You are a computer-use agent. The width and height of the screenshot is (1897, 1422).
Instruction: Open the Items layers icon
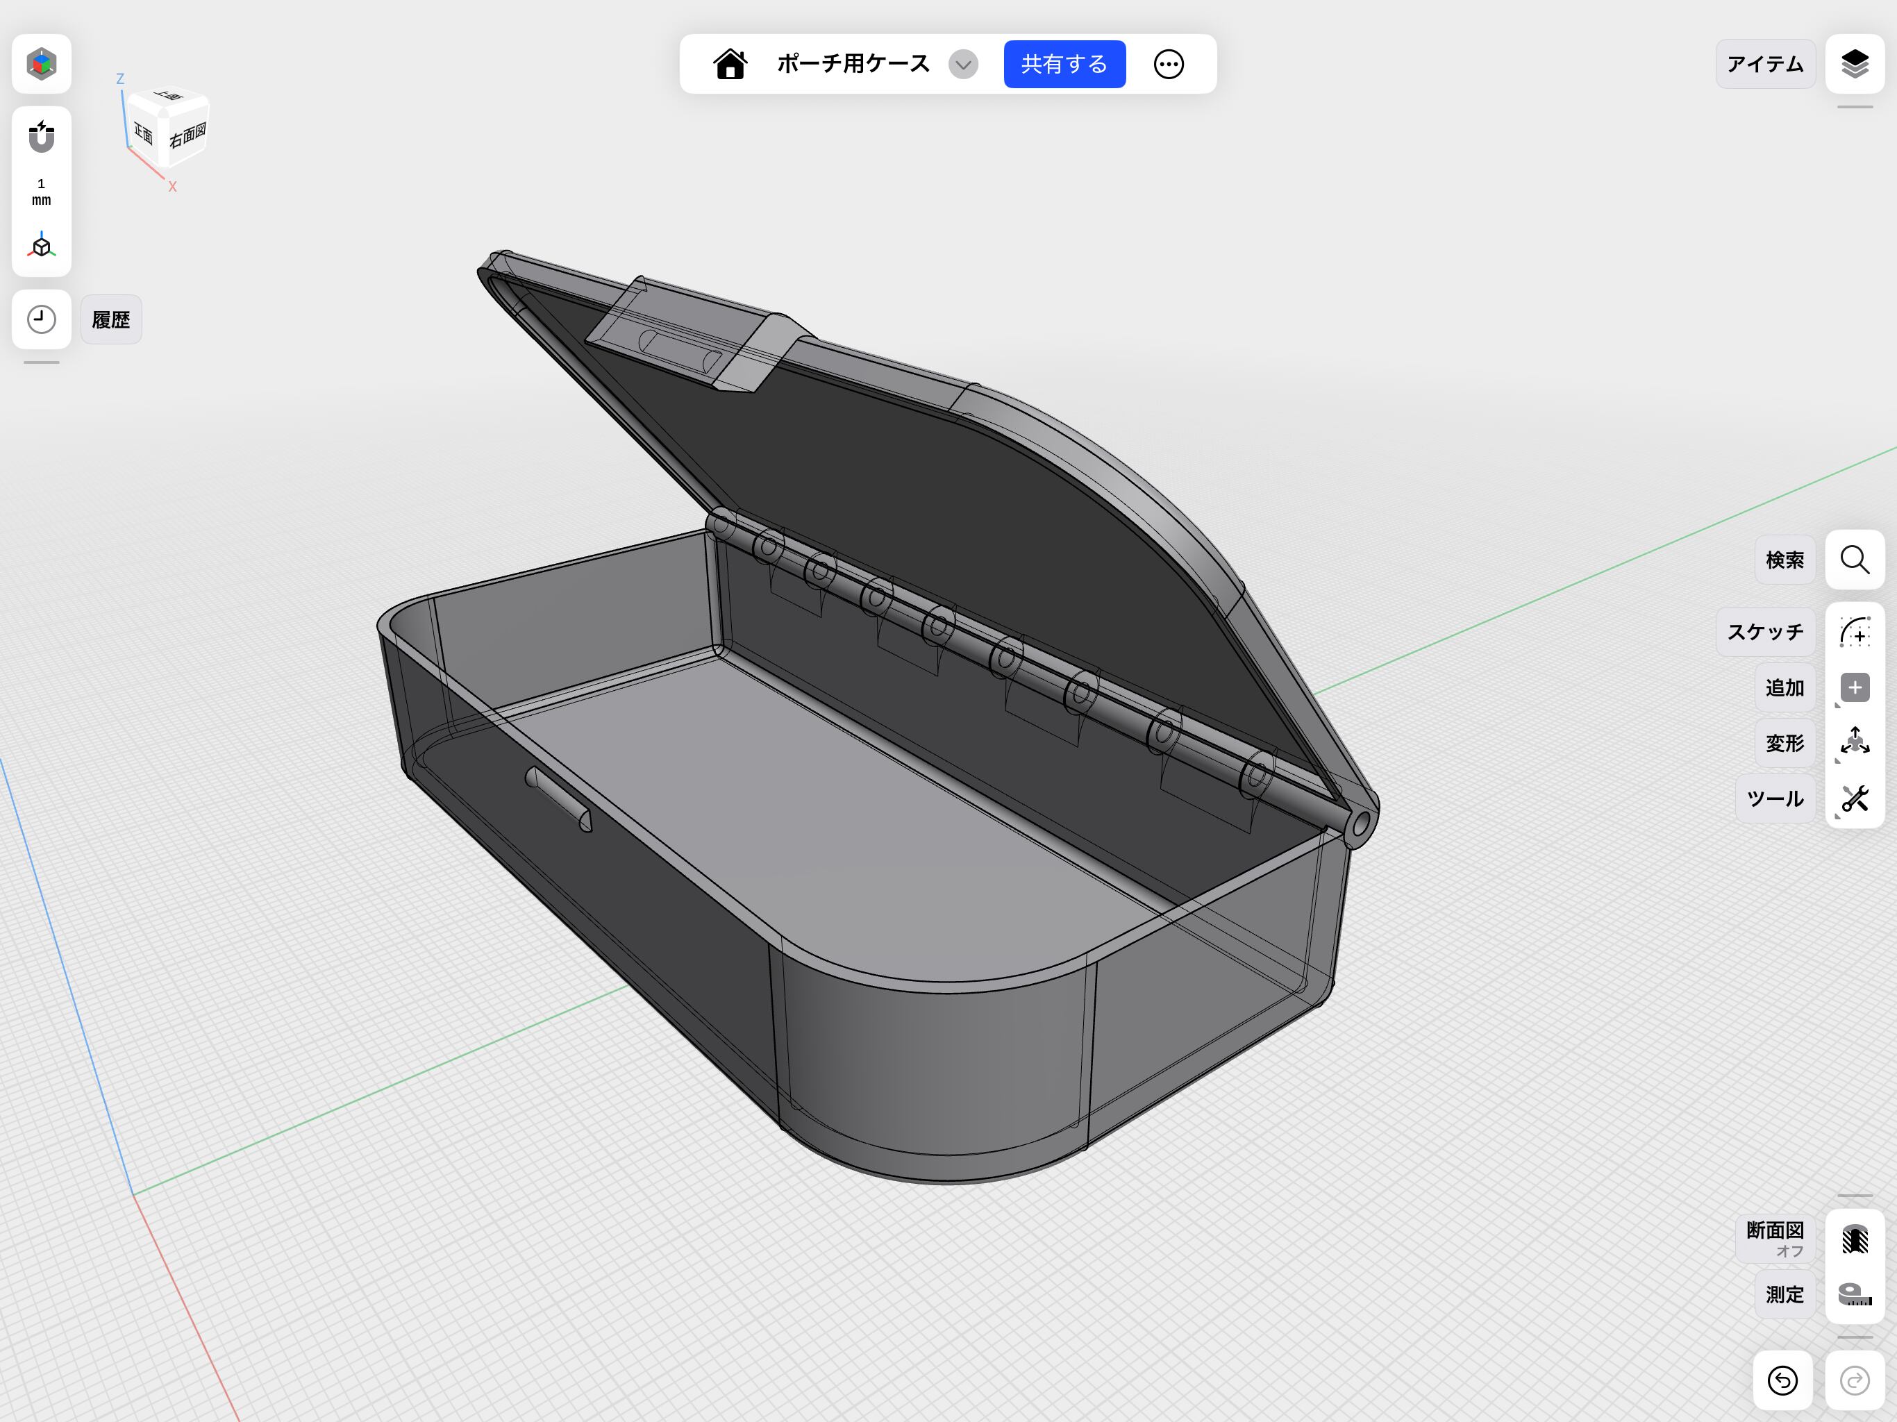(x=1854, y=65)
